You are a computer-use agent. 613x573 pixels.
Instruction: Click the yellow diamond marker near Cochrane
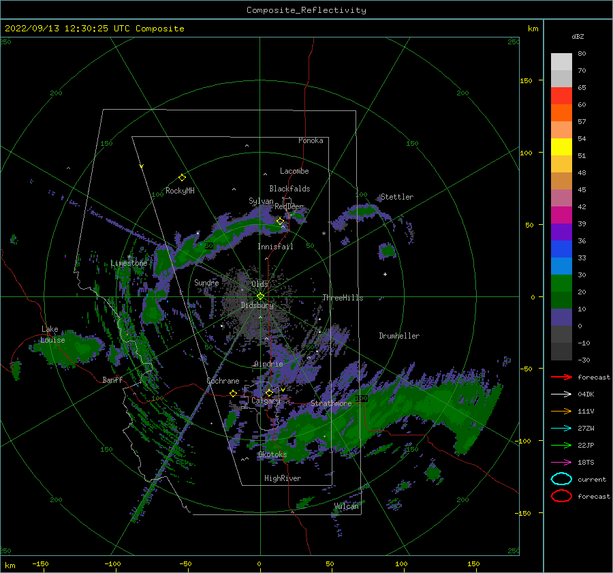pyautogui.click(x=233, y=394)
